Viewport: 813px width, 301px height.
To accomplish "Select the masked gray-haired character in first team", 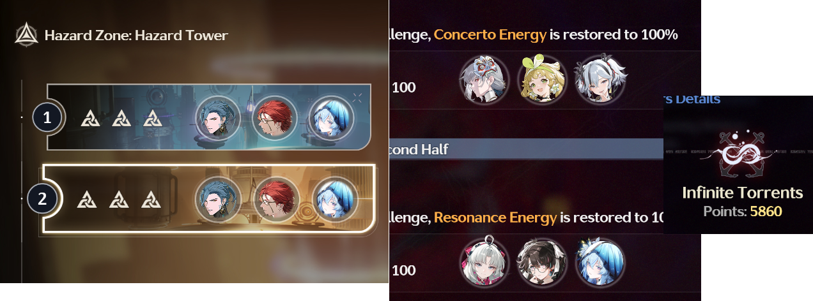I will click(484, 80).
